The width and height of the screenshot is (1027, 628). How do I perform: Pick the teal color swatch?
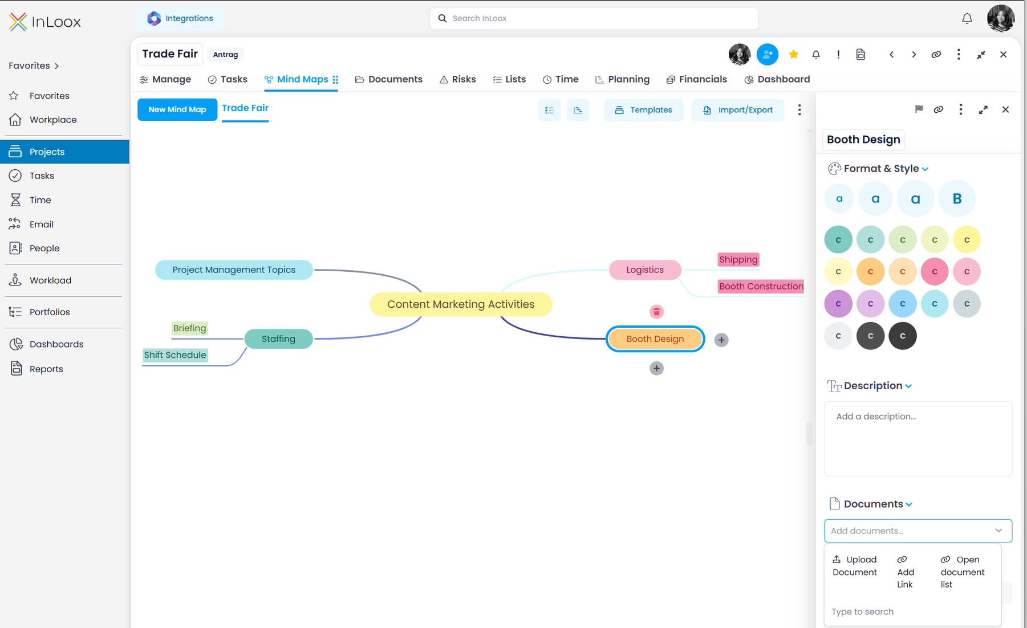pyautogui.click(x=838, y=240)
